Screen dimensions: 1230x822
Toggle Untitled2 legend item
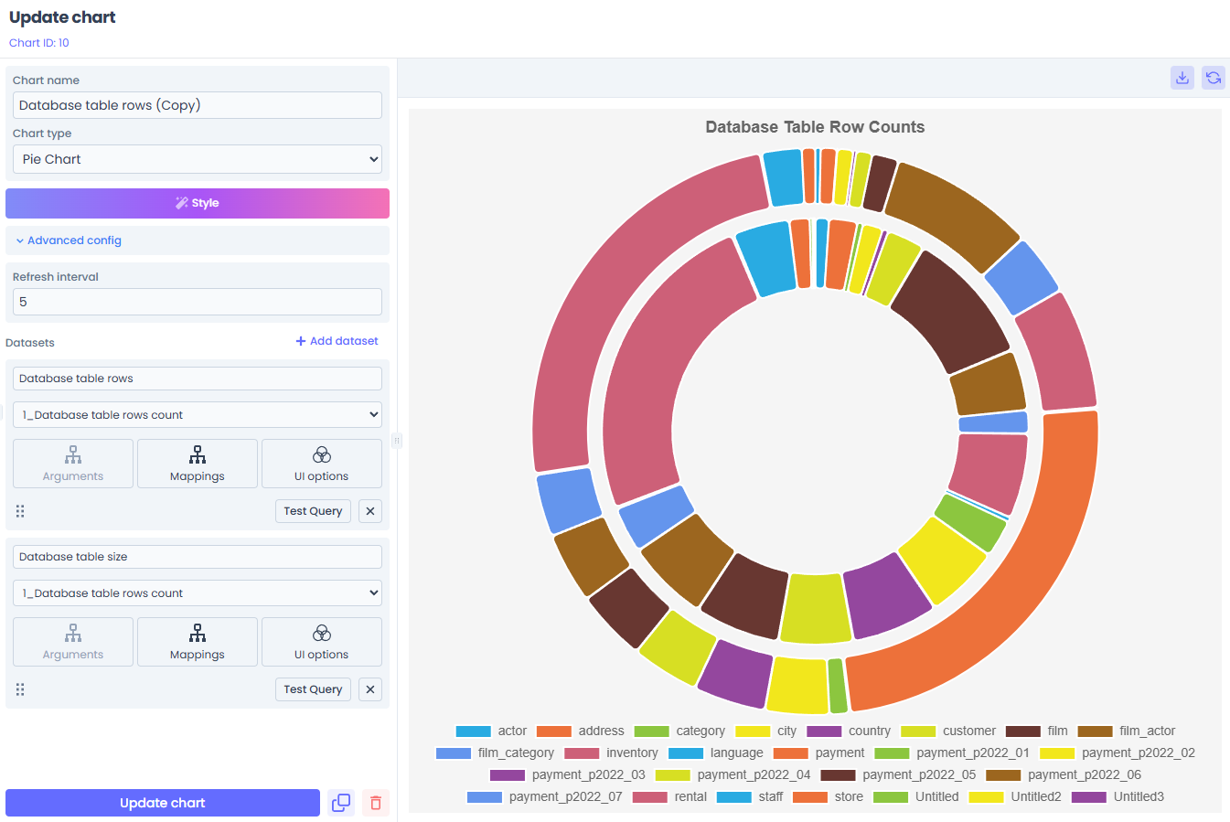pos(1015,796)
